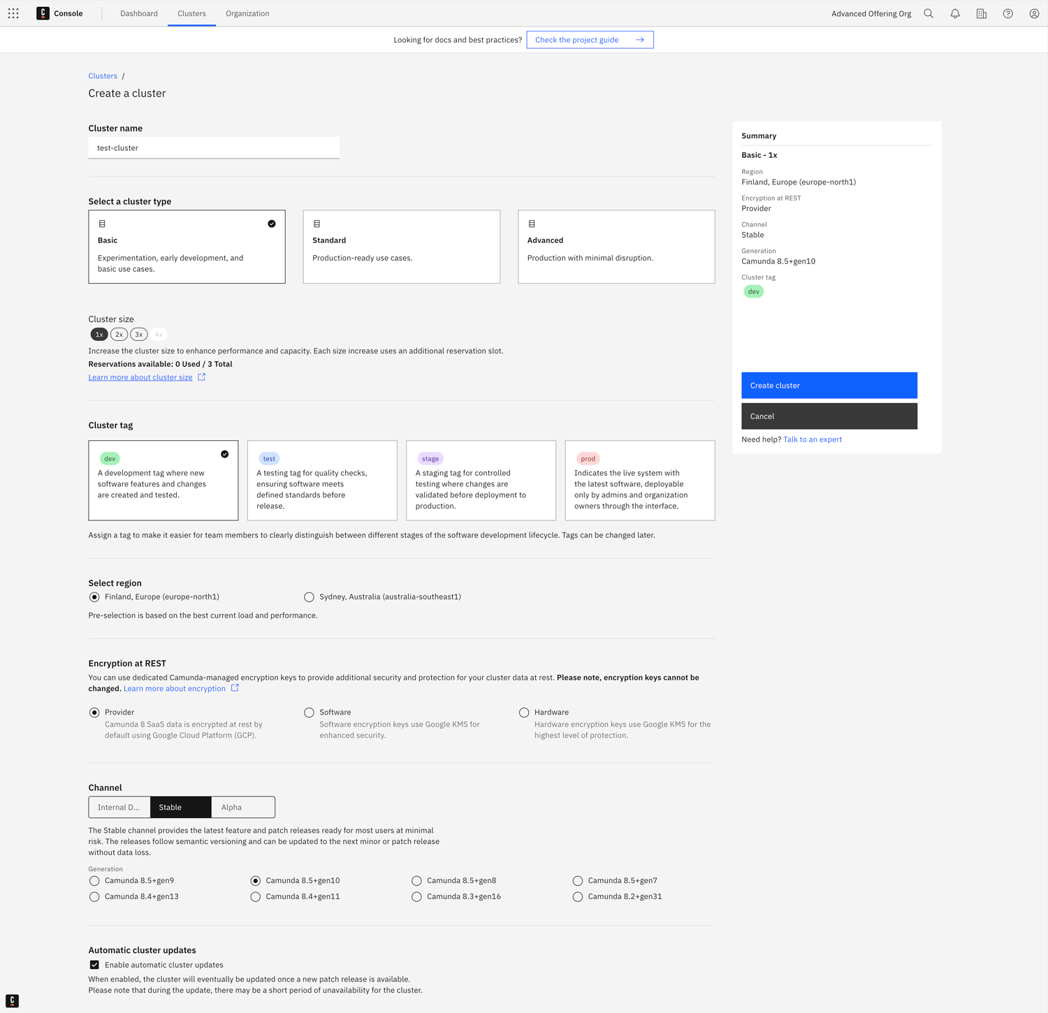Click the Camunda Console logo
1048x1013 pixels.
pyautogui.click(x=43, y=13)
